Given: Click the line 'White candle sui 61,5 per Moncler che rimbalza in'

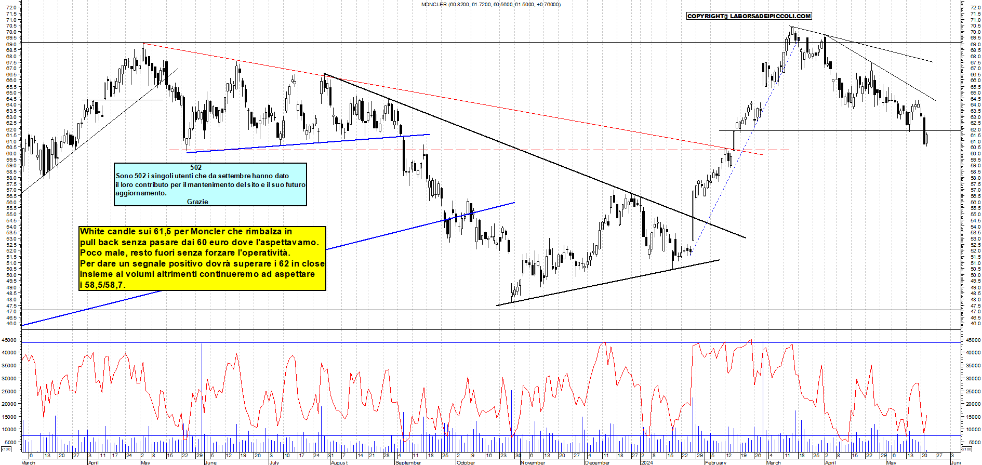Looking at the screenshot, I should pyautogui.click(x=186, y=231).
